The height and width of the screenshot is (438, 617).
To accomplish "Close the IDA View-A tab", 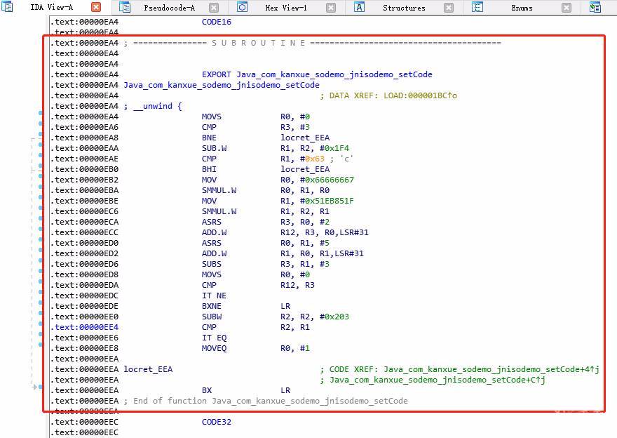I will [x=96, y=8].
